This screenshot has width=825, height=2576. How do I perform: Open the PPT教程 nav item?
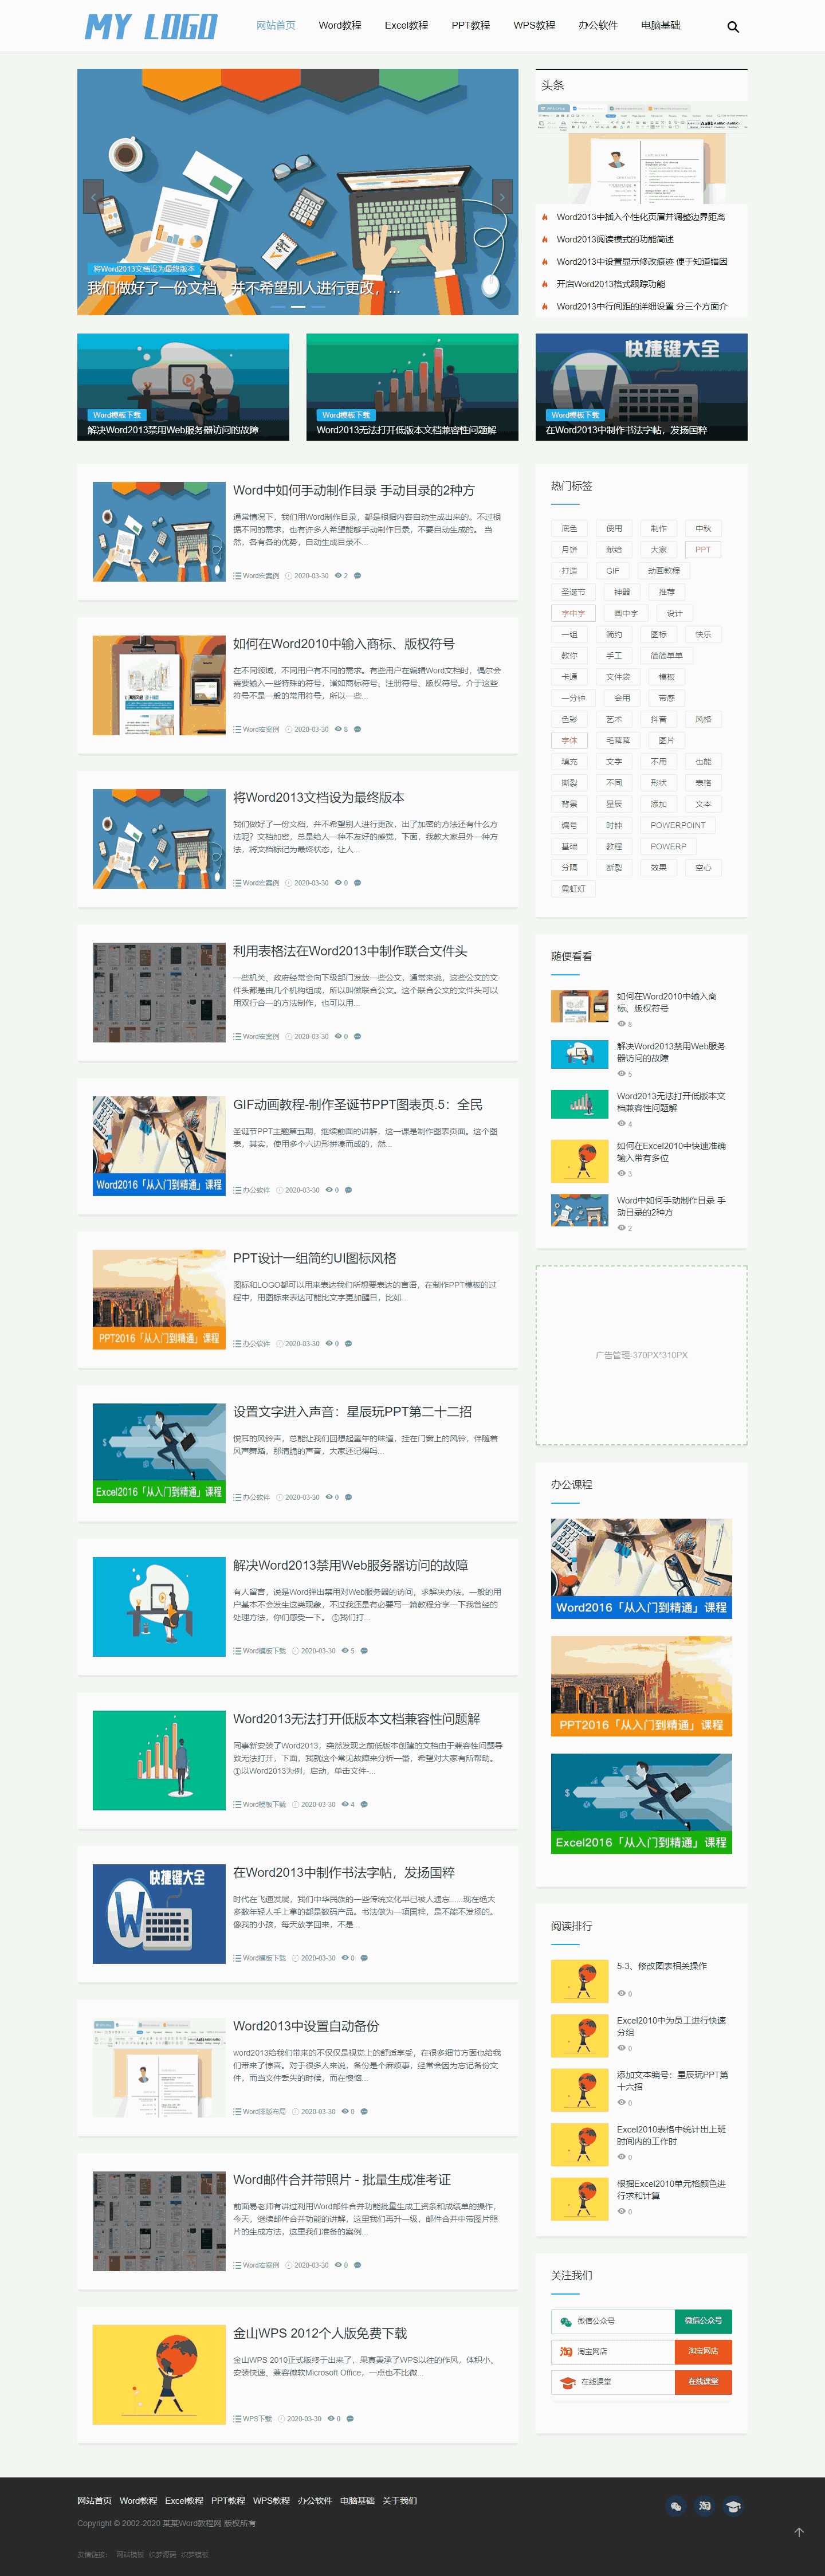(x=471, y=25)
